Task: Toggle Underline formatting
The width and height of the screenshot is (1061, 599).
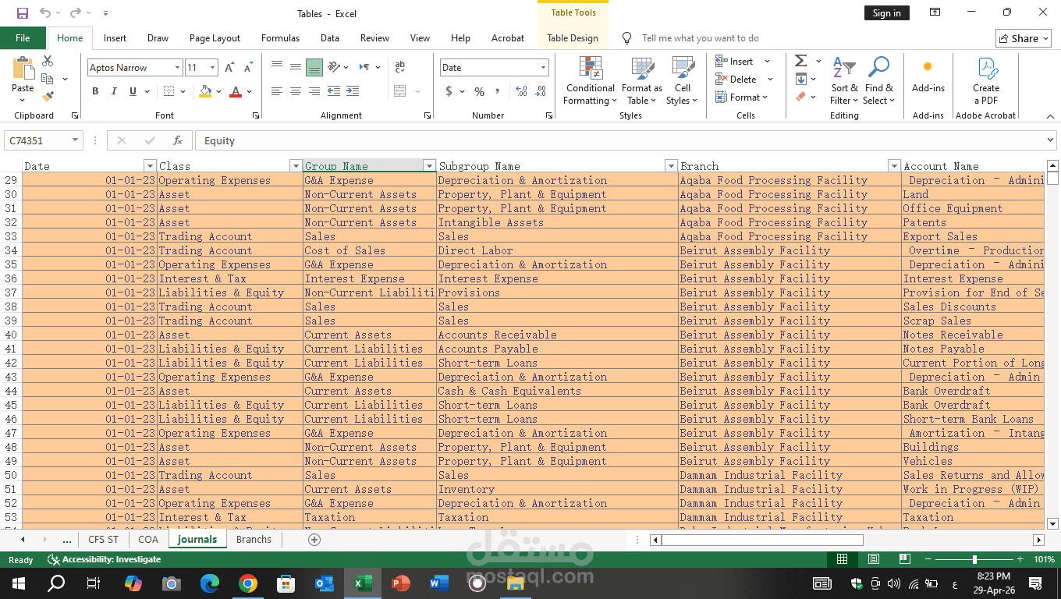Action: [x=133, y=91]
